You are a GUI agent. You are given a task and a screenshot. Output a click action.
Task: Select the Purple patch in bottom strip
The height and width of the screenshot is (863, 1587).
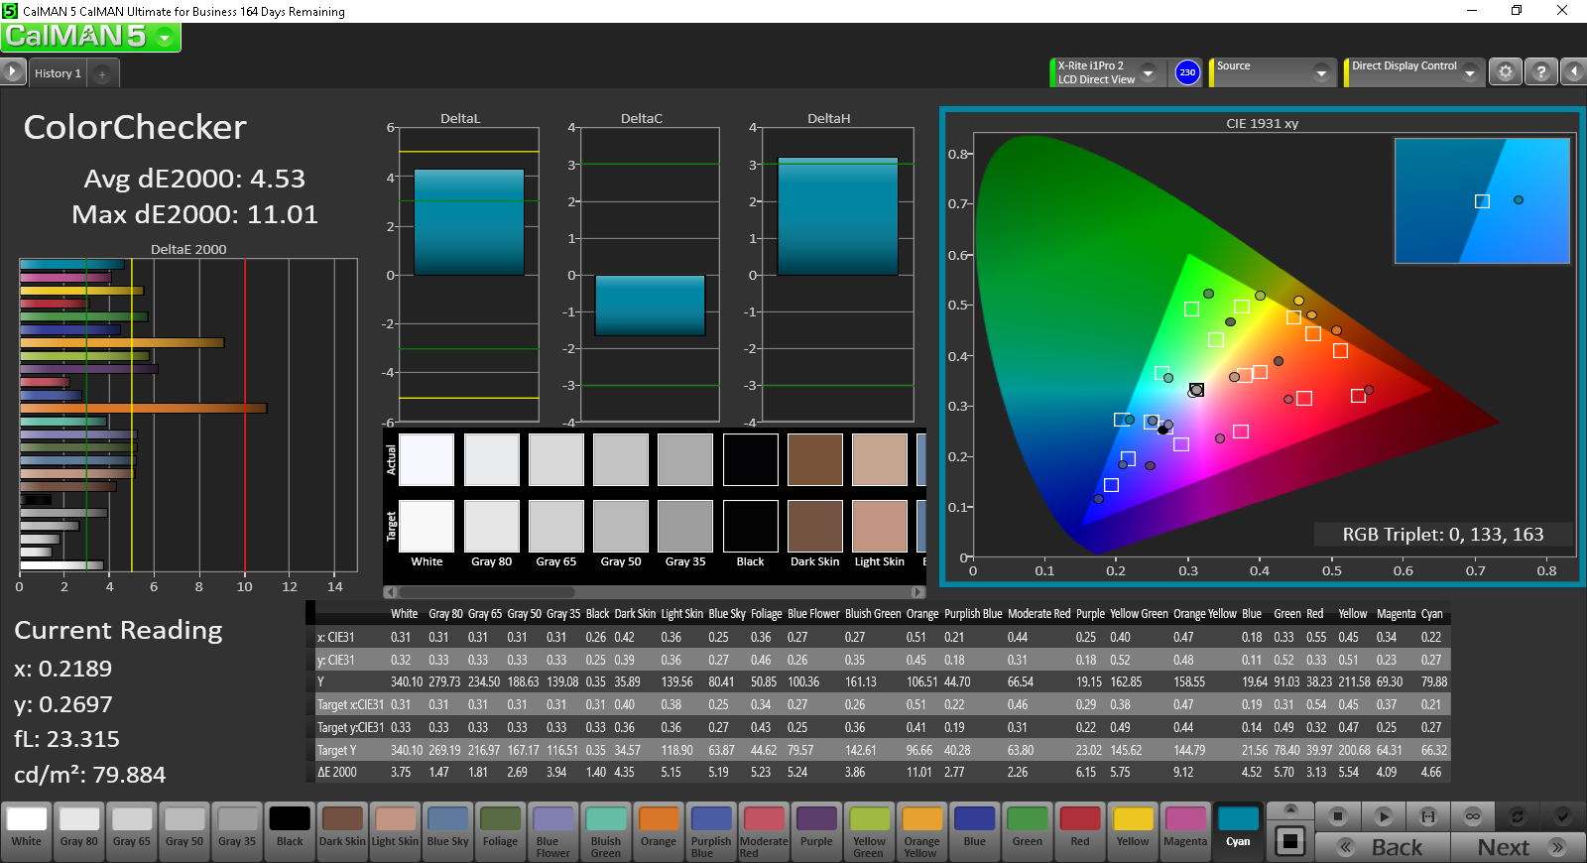pyautogui.click(x=816, y=830)
